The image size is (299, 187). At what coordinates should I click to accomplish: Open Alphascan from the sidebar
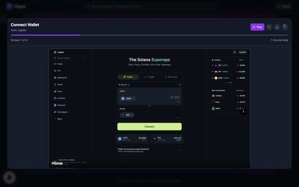[x=60, y=78]
